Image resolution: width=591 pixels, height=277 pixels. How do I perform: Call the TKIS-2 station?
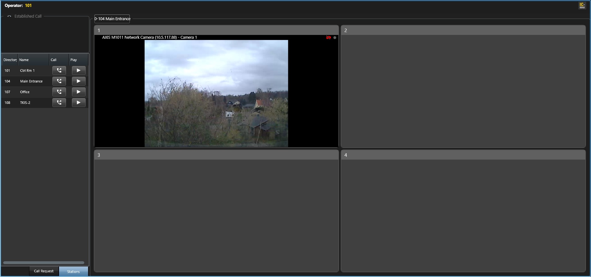[59, 103]
